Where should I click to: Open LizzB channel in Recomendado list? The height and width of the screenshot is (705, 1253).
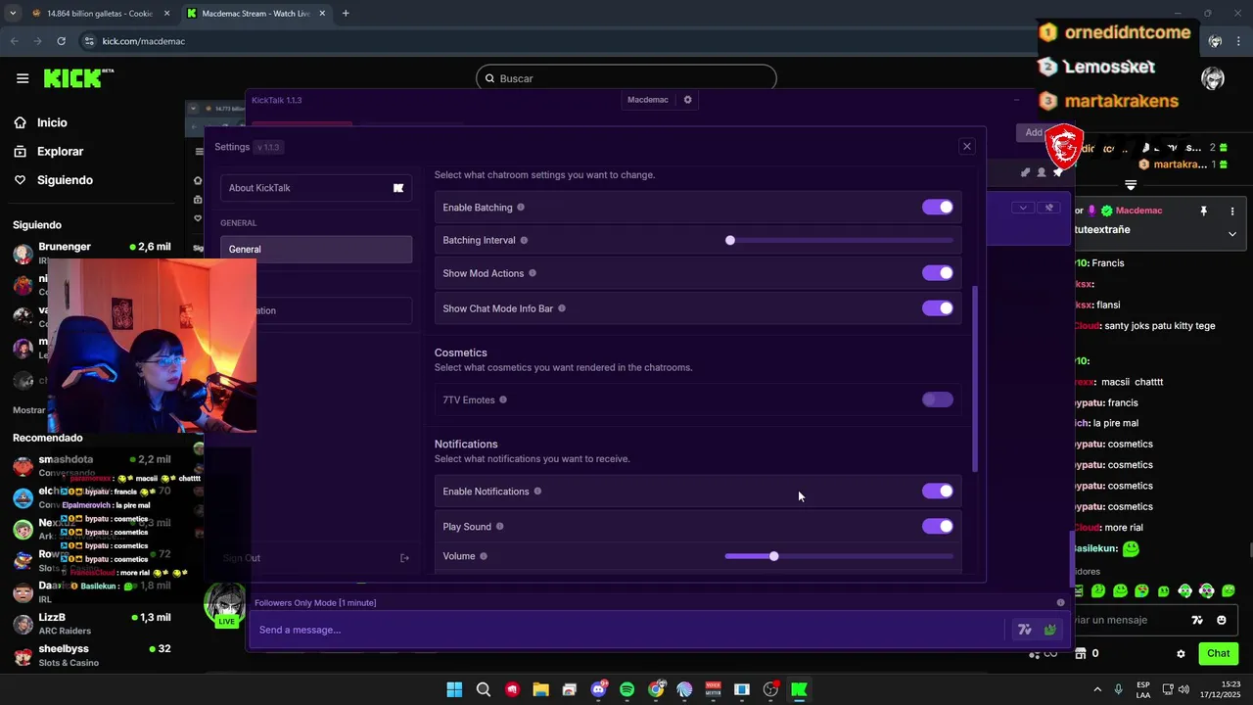tap(93, 624)
